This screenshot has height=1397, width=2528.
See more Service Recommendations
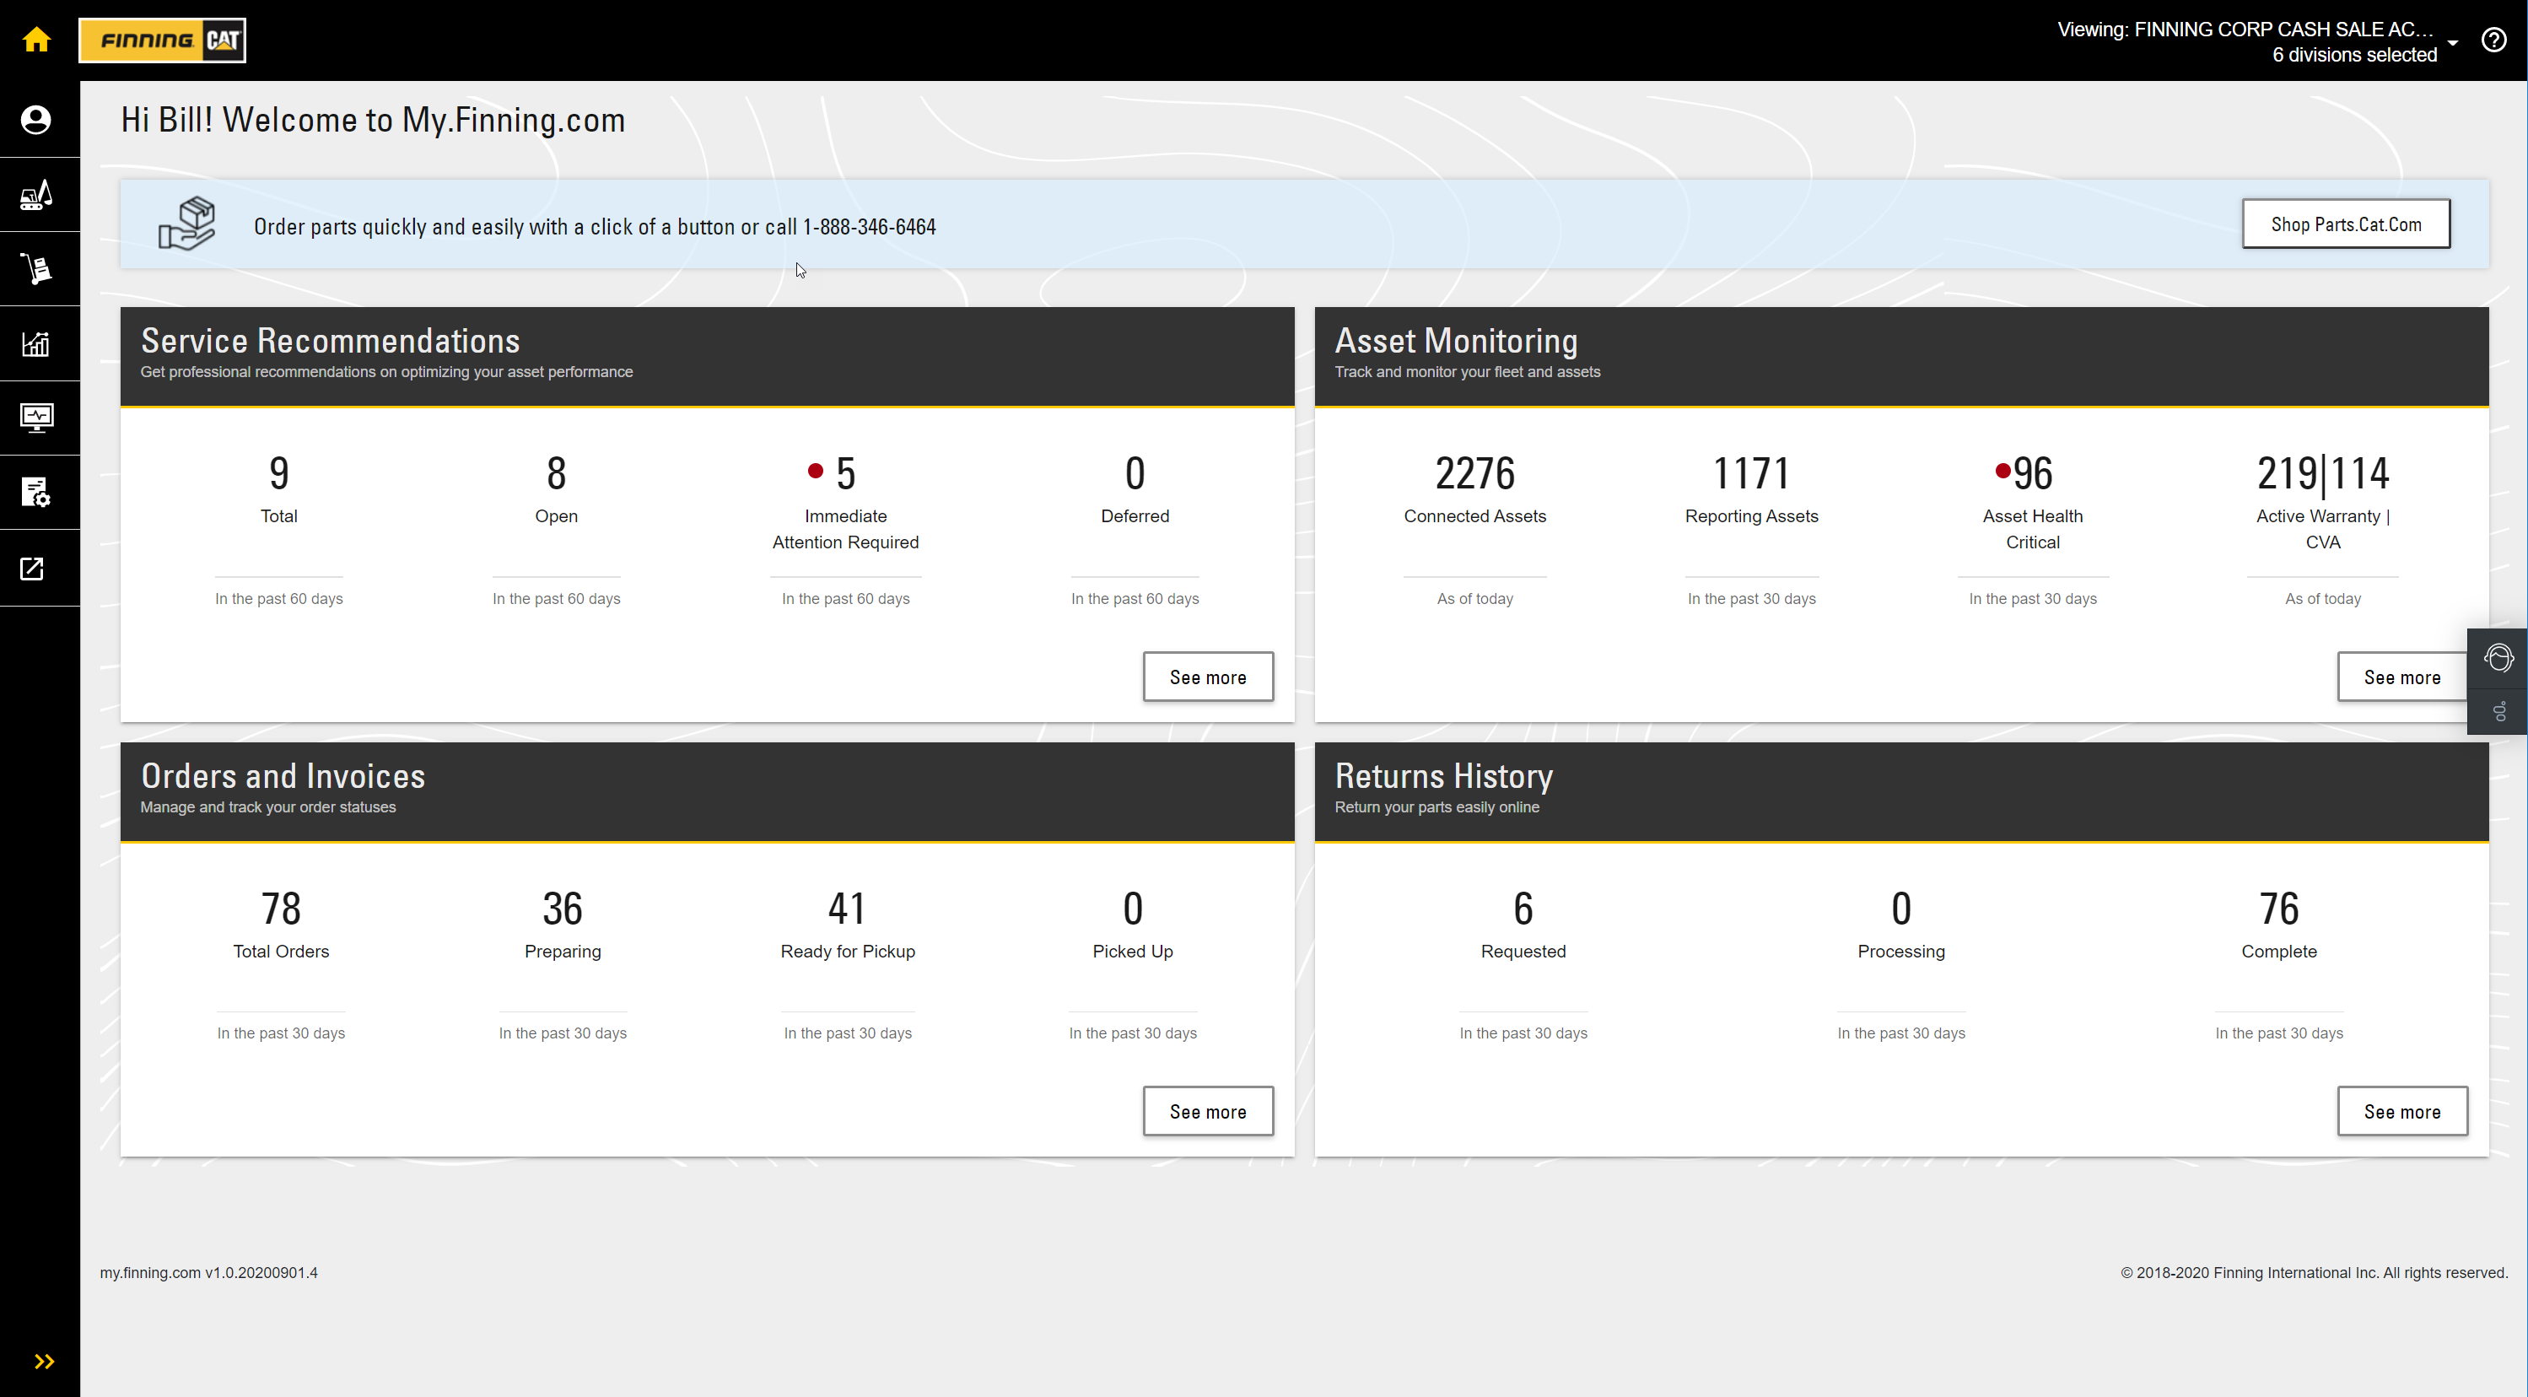point(1207,677)
